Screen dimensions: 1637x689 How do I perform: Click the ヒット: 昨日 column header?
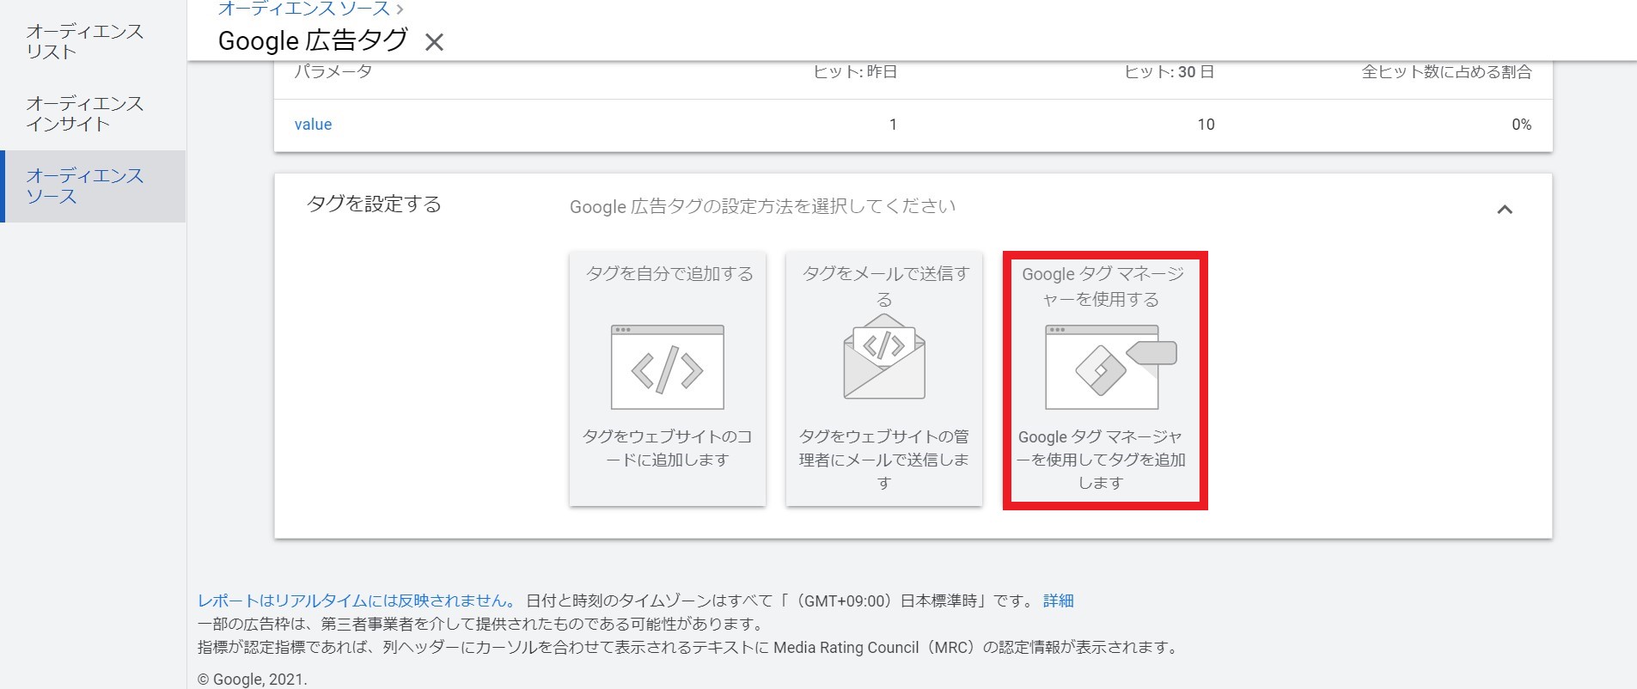click(855, 72)
